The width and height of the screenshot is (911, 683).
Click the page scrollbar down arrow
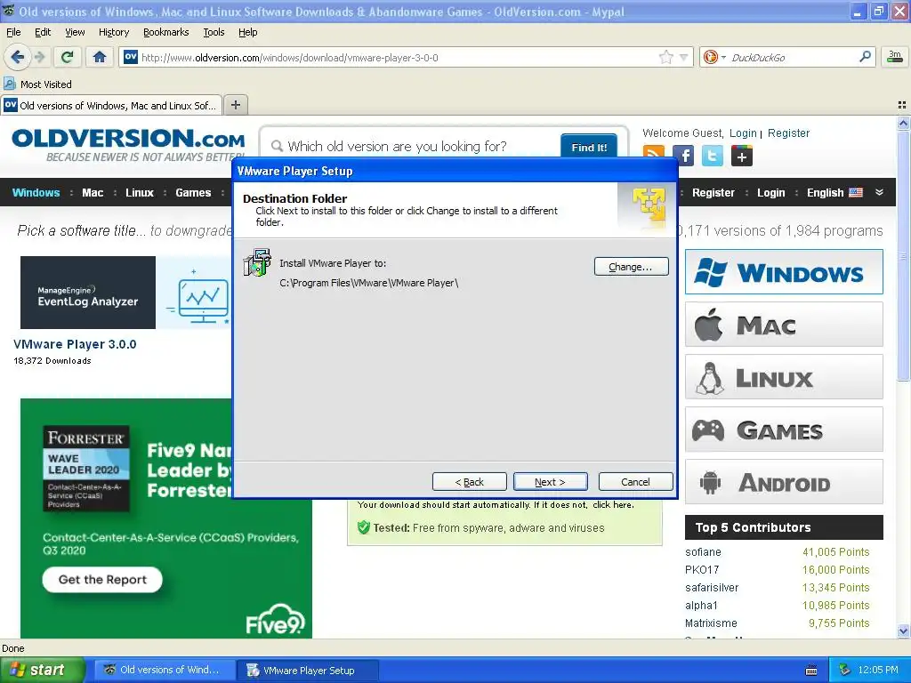[x=903, y=631]
